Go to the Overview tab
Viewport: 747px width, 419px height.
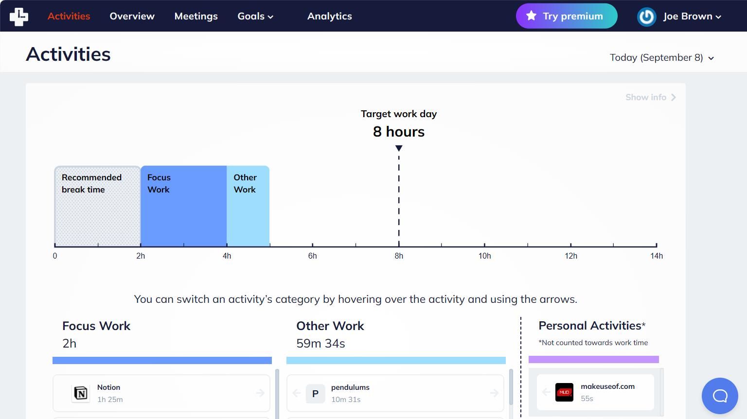point(132,16)
